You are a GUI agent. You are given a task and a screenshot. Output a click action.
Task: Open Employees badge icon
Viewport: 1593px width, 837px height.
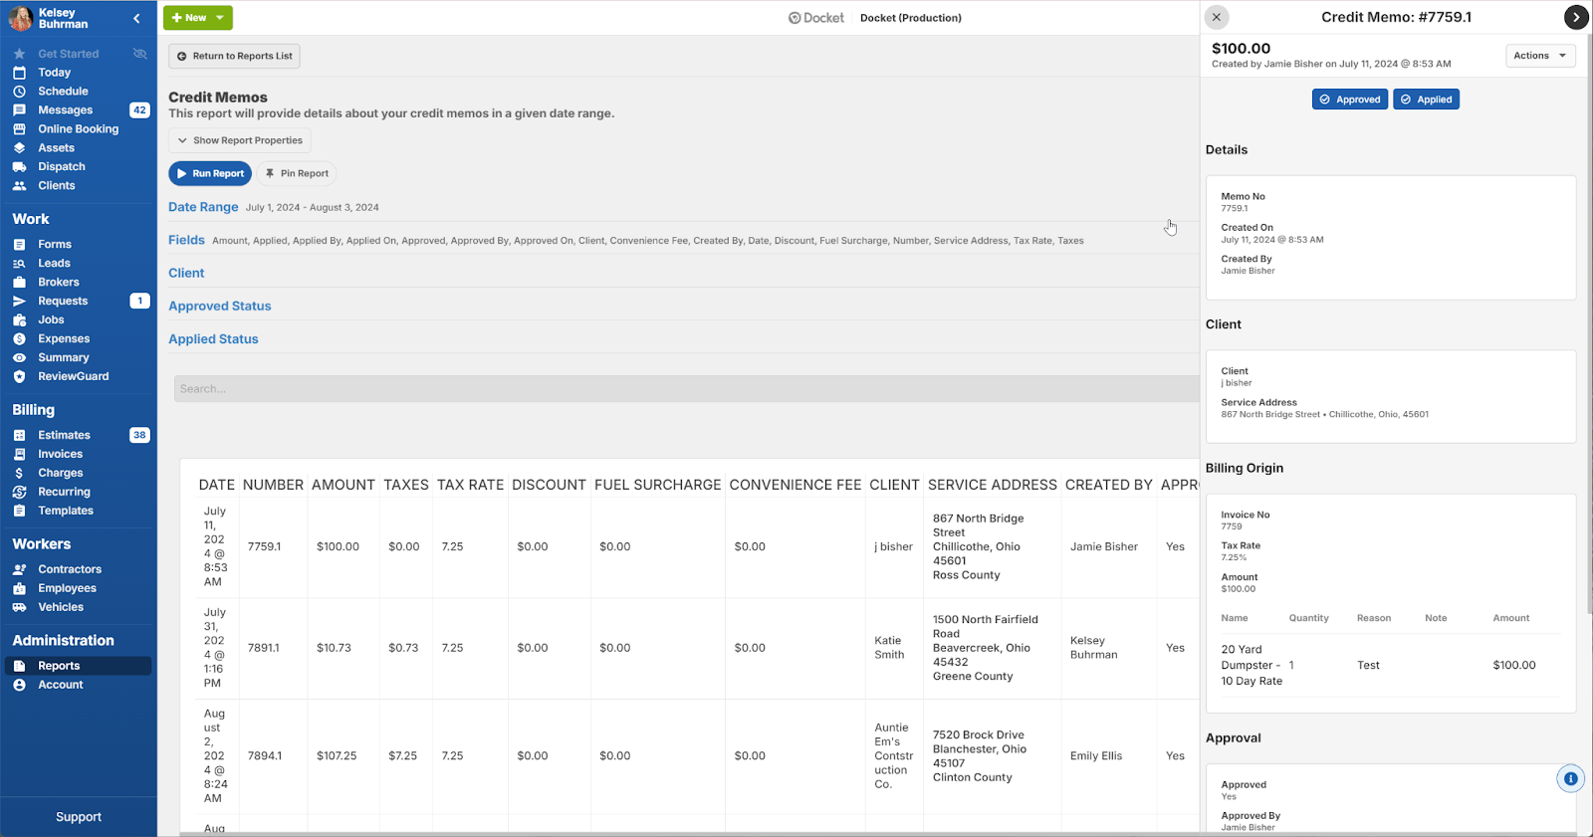pyautogui.click(x=19, y=589)
